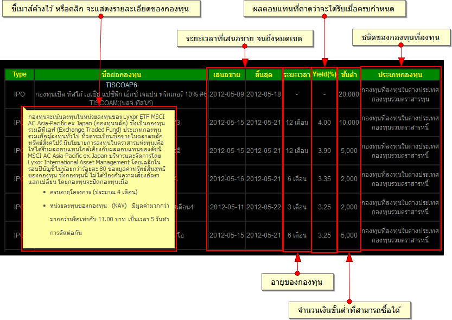The width and height of the screenshot is (452, 320).
Task: Select the 4.00 yield cell
Action: [x=324, y=123]
